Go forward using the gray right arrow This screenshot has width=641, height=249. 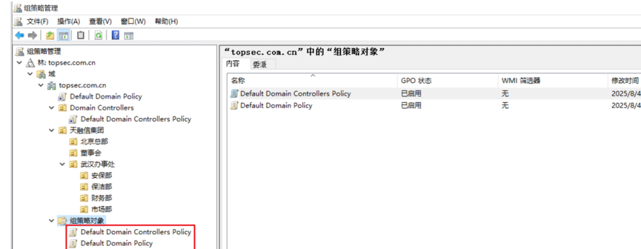33,36
